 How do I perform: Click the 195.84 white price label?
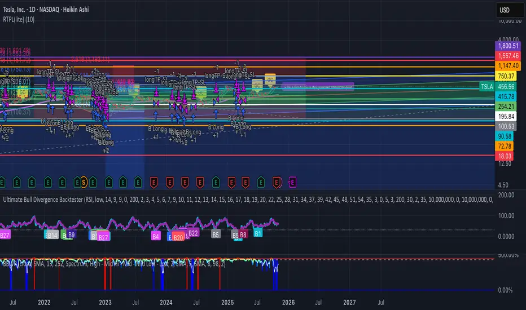[506, 117]
